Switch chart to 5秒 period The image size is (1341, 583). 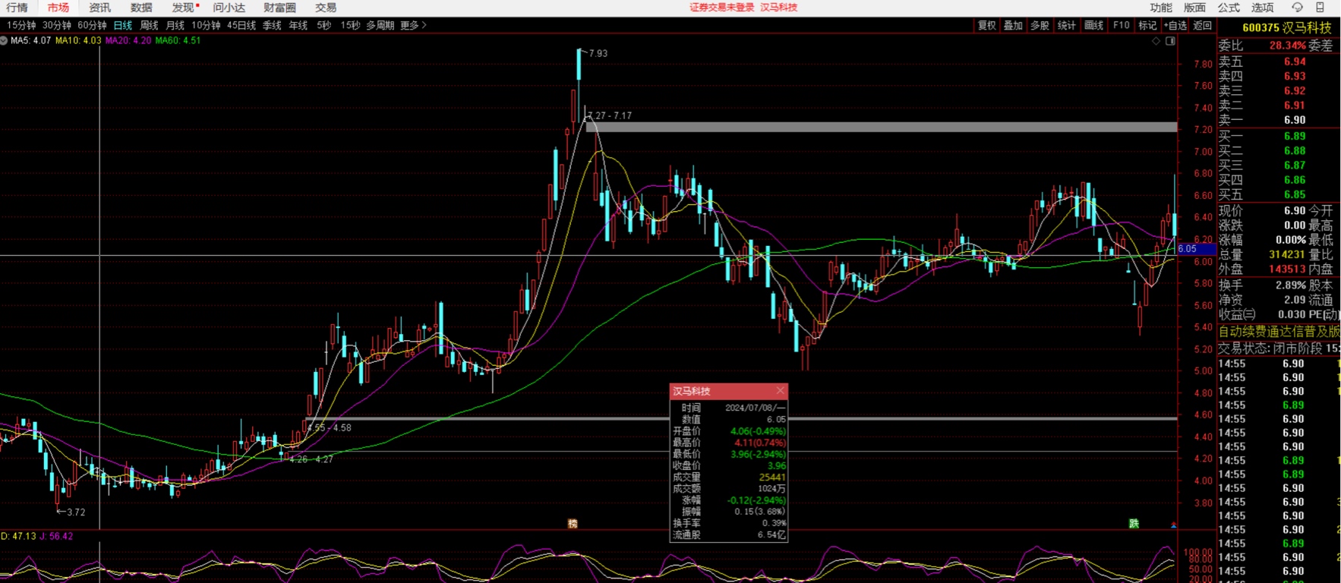pyautogui.click(x=324, y=25)
